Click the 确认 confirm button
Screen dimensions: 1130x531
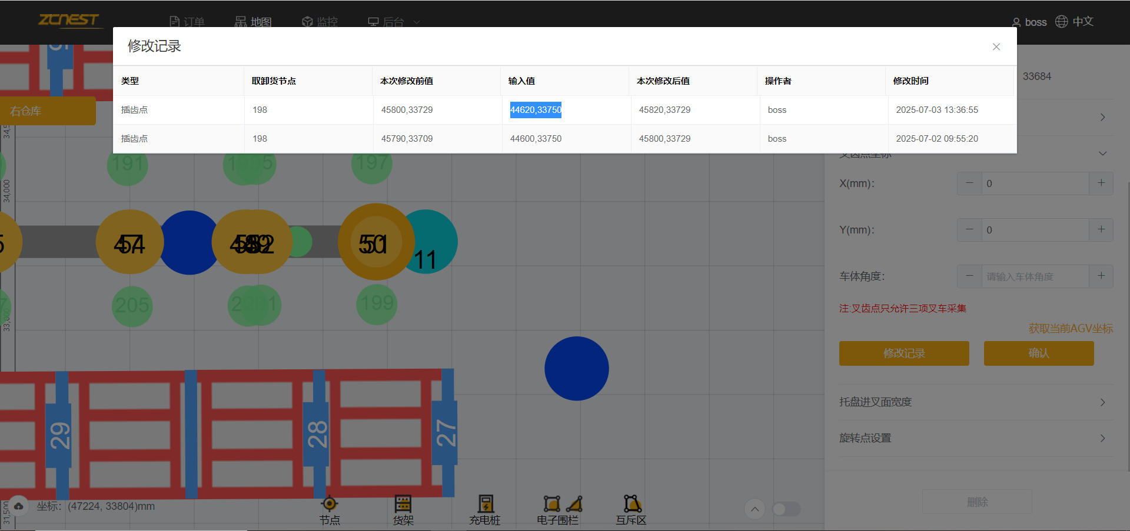[x=1038, y=353]
